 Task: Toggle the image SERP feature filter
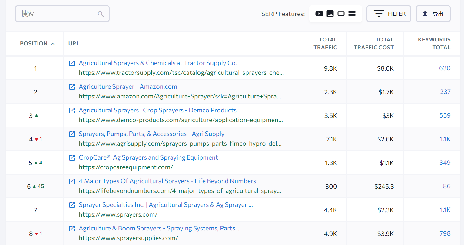[330, 14]
